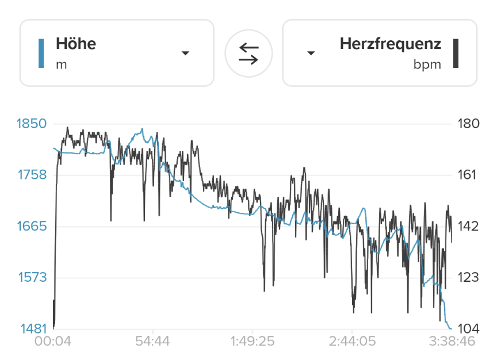Click the 180 bpm axis label
This screenshot has height=364, width=497.
[x=467, y=124]
